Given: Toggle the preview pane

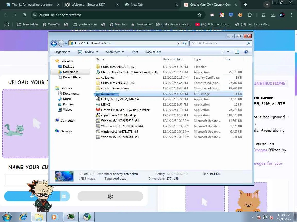Looking at the screenshot, I should [x=237, y=52].
